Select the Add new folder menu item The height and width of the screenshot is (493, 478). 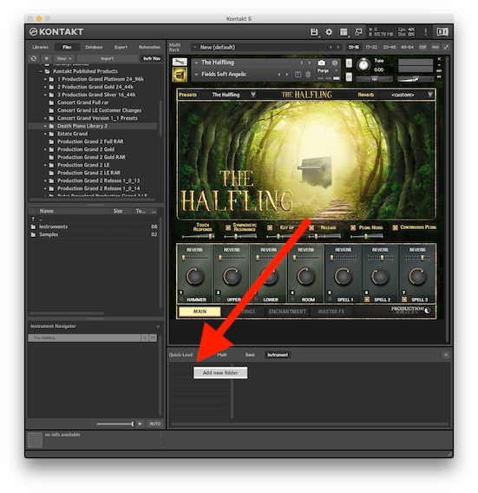220,373
